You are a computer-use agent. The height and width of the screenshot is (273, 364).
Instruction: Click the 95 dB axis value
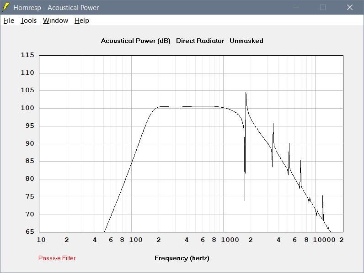(30, 126)
